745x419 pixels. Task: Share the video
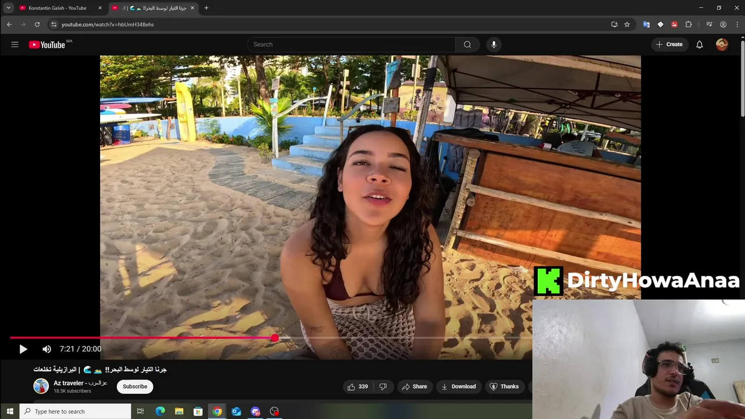[x=414, y=386]
